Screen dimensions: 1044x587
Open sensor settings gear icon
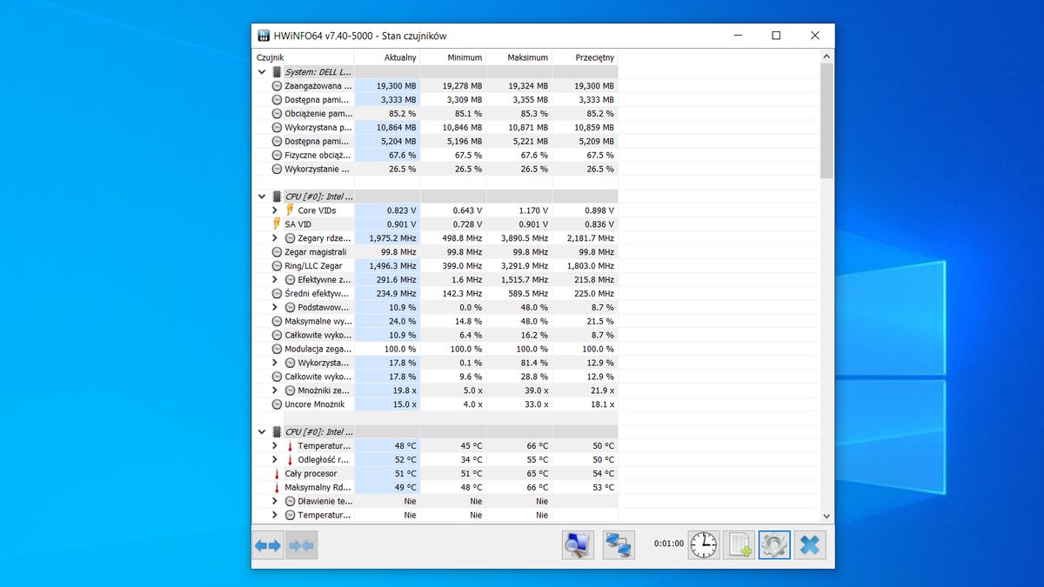coord(774,545)
